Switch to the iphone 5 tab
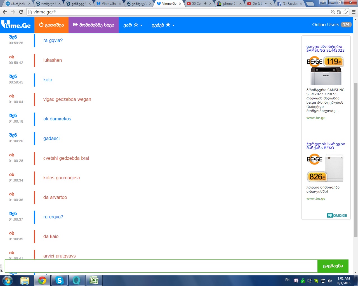This screenshot has width=358, height=286. click(229, 4)
